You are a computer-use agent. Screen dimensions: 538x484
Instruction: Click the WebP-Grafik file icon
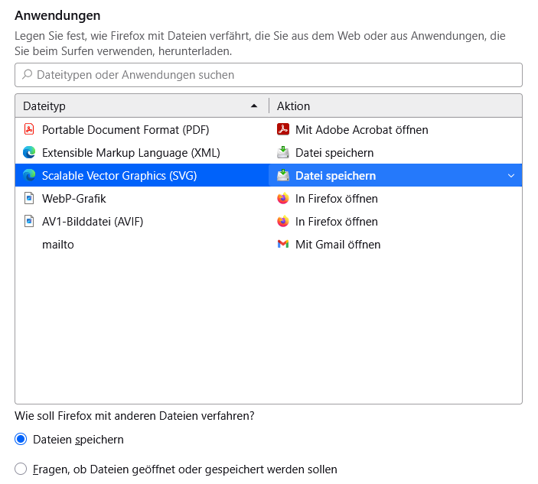(30, 199)
